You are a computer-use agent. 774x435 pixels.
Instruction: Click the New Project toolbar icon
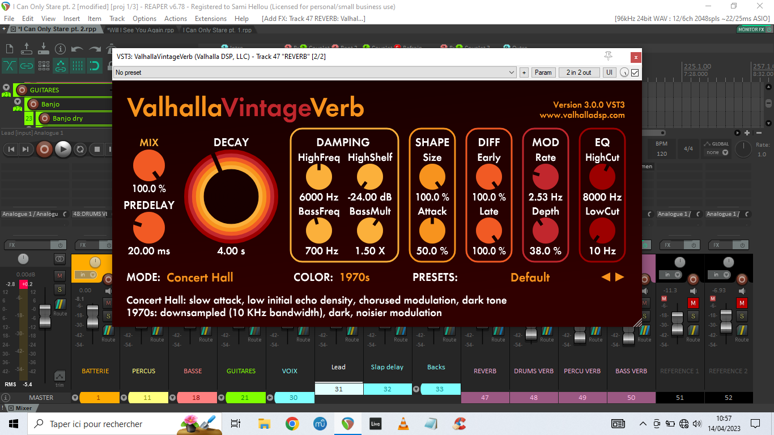(x=10, y=49)
